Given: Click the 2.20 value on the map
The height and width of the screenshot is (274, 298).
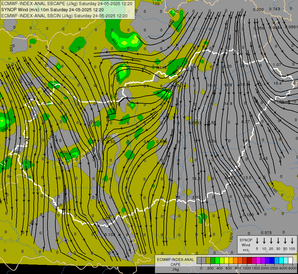Looking at the screenshot, I should click(227, 66).
